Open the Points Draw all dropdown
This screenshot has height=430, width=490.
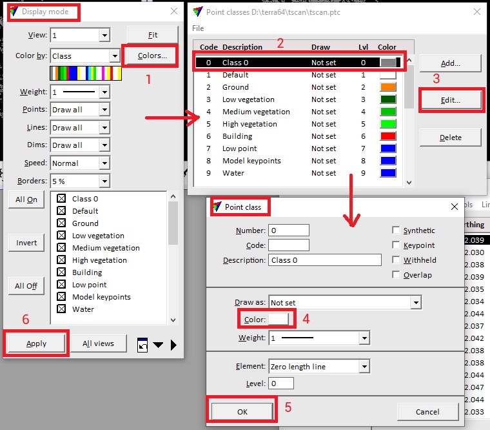tap(104, 110)
